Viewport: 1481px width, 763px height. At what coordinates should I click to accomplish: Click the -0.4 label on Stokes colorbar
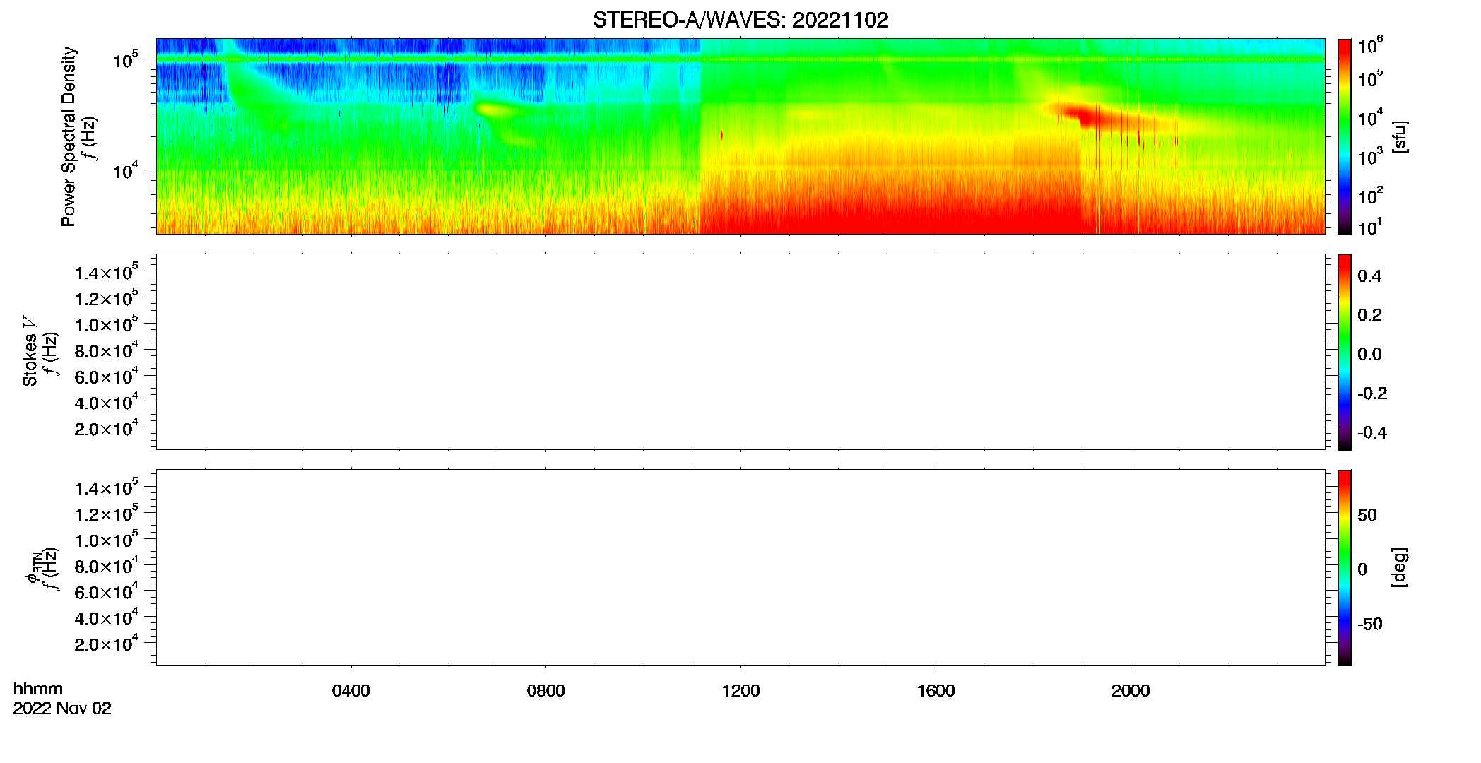tap(1372, 433)
